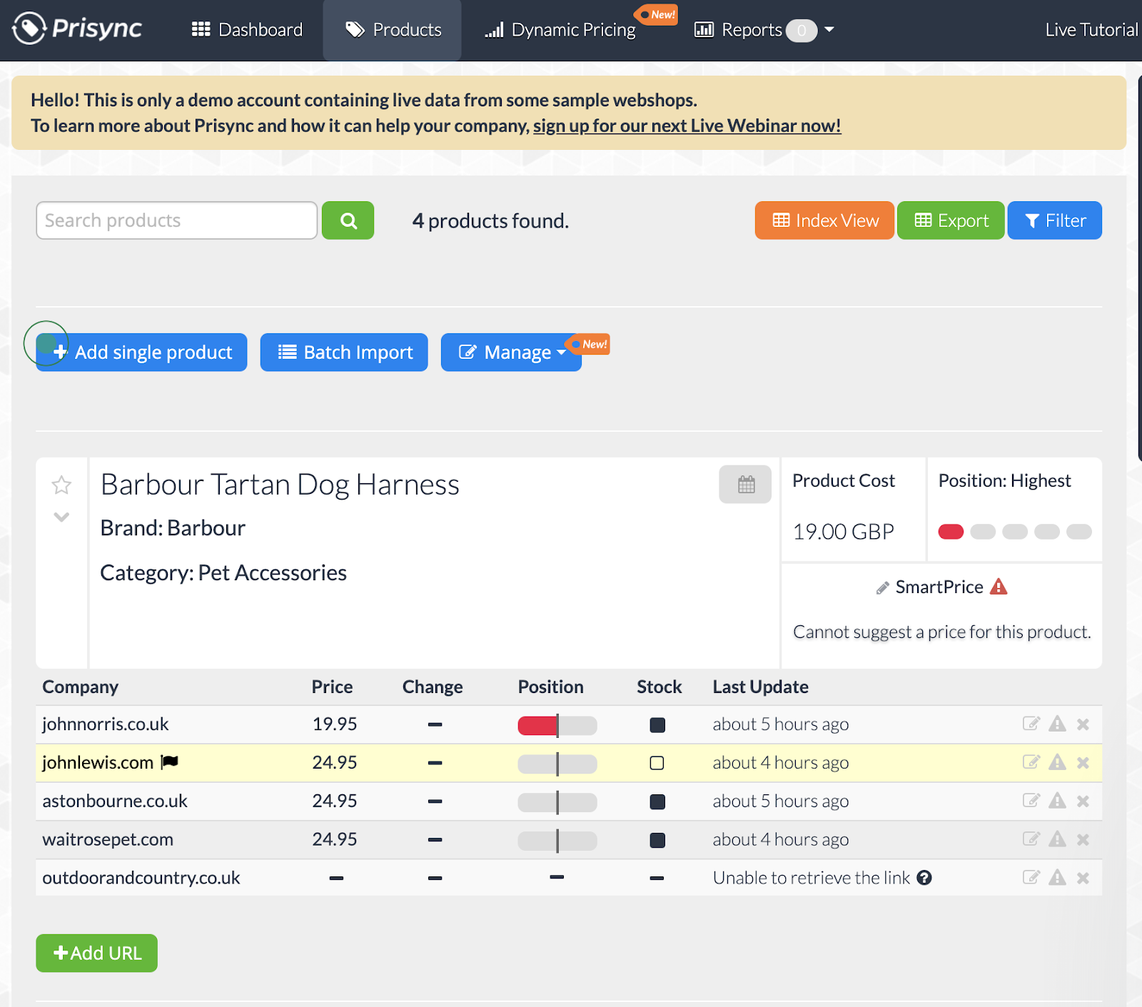
Task: Expand product details with the chevron under star
Action: pos(61,517)
